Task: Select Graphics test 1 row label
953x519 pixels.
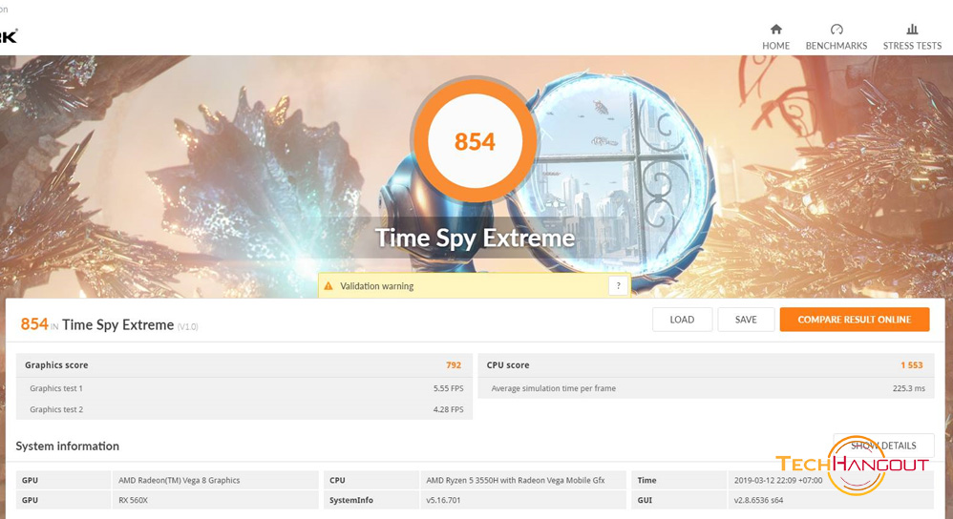Action: click(56, 388)
